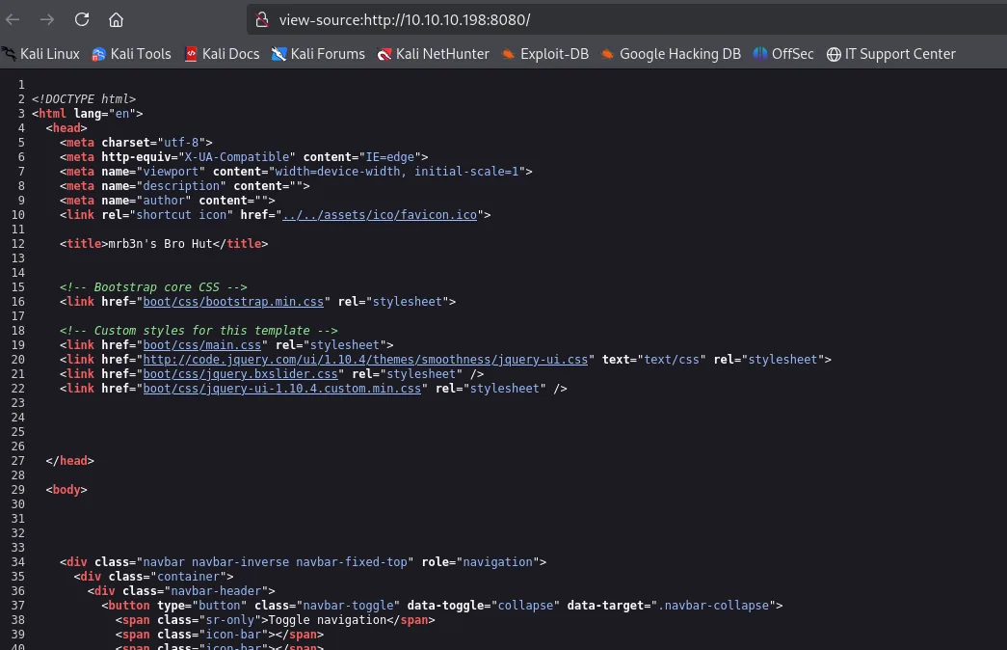
Task: Click the closing "</head>" tag
Action: (70, 460)
